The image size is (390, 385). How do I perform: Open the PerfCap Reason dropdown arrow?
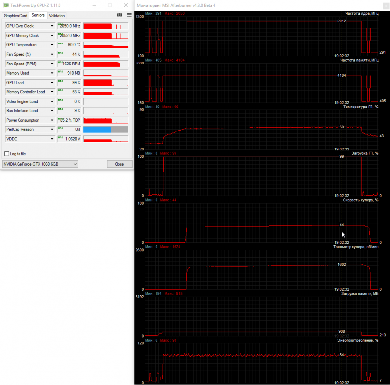(52, 129)
